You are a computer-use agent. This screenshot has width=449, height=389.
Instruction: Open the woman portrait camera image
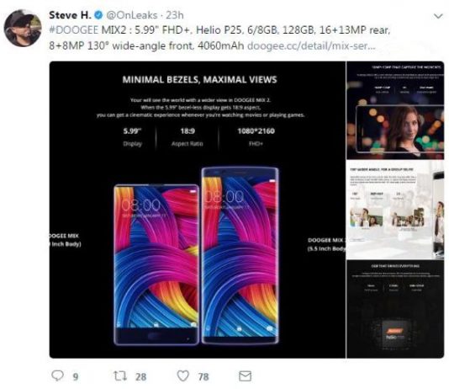point(395,110)
